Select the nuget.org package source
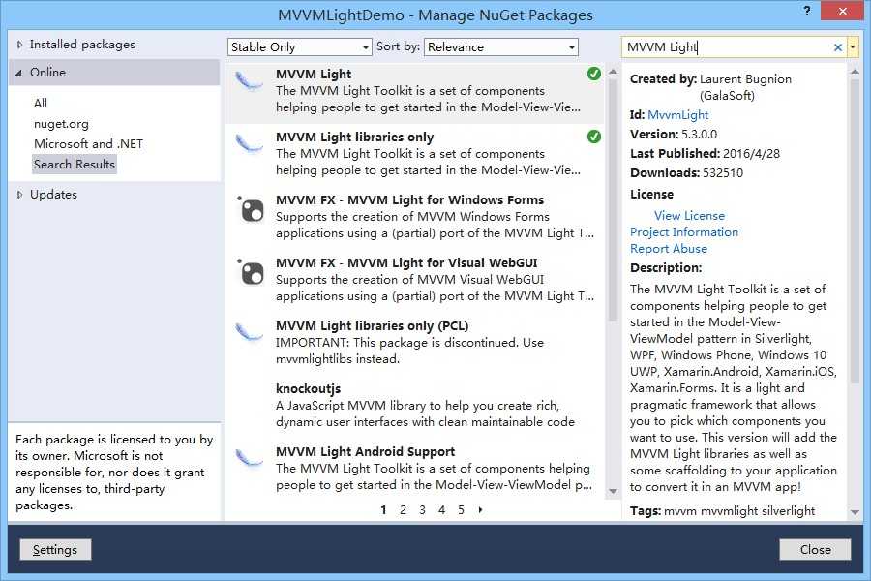This screenshot has height=581, width=871. coord(61,124)
